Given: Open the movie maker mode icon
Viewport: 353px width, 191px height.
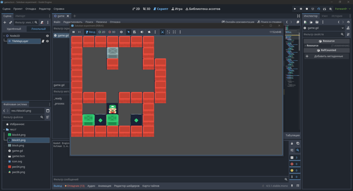Looking at the screenshot, I should [330, 9].
